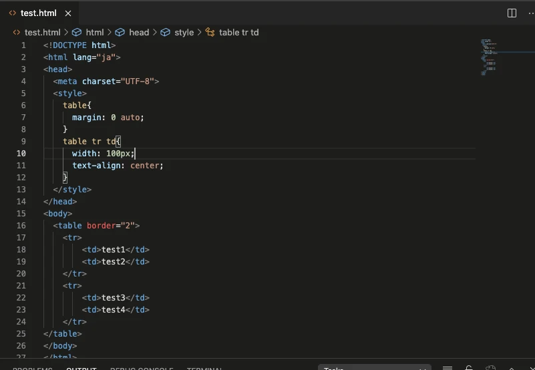Screen dimensions: 535x370
Task: Open the editor More Actions ellipsis menu
Action: click(x=531, y=13)
